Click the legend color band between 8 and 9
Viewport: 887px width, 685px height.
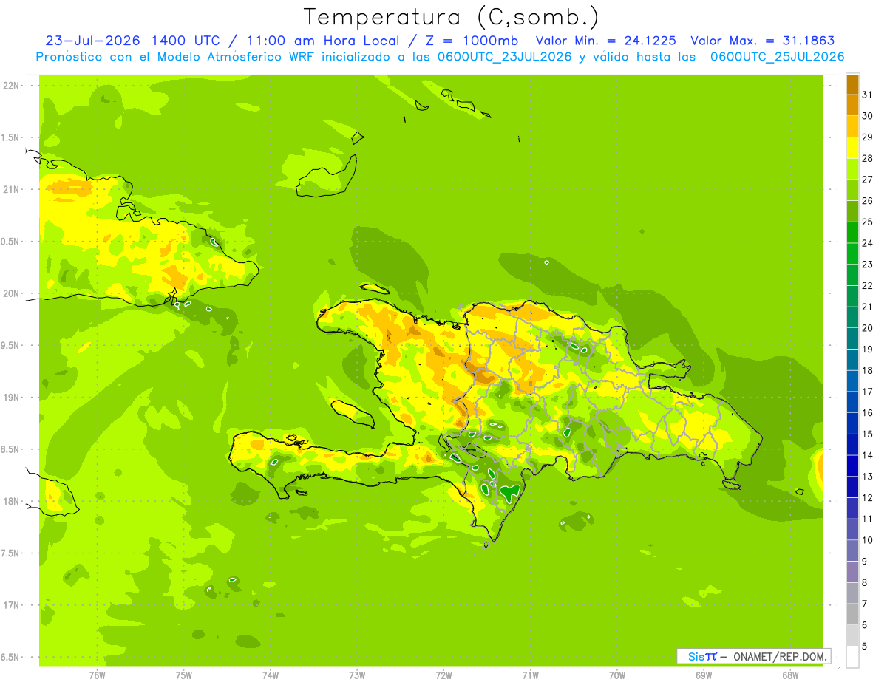[852, 572]
